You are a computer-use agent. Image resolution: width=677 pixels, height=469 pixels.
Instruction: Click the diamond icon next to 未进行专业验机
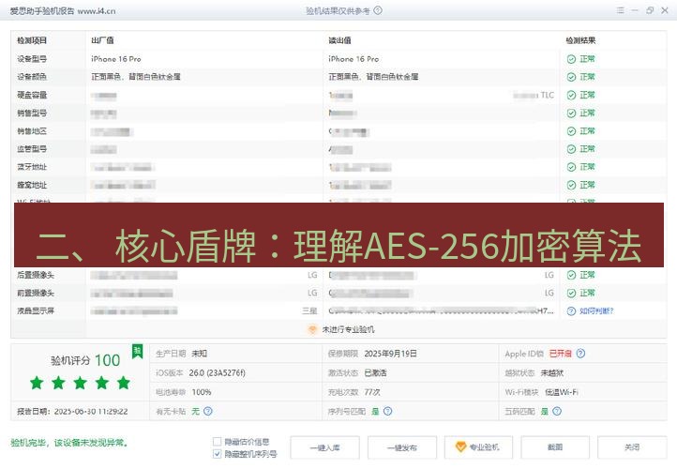(312, 329)
